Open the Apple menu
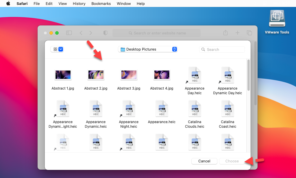The width and height of the screenshot is (296, 178). coord(8,3)
